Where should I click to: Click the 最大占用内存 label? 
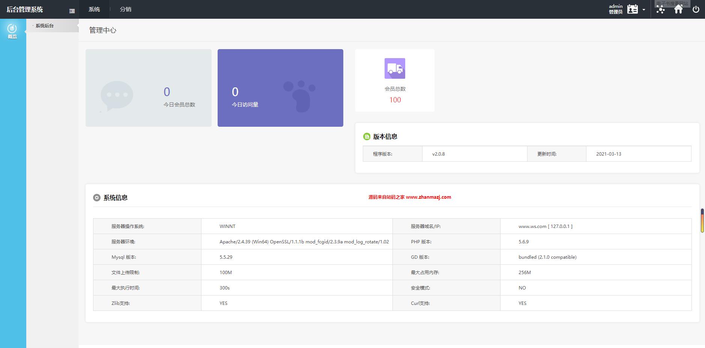pos(425,273)
